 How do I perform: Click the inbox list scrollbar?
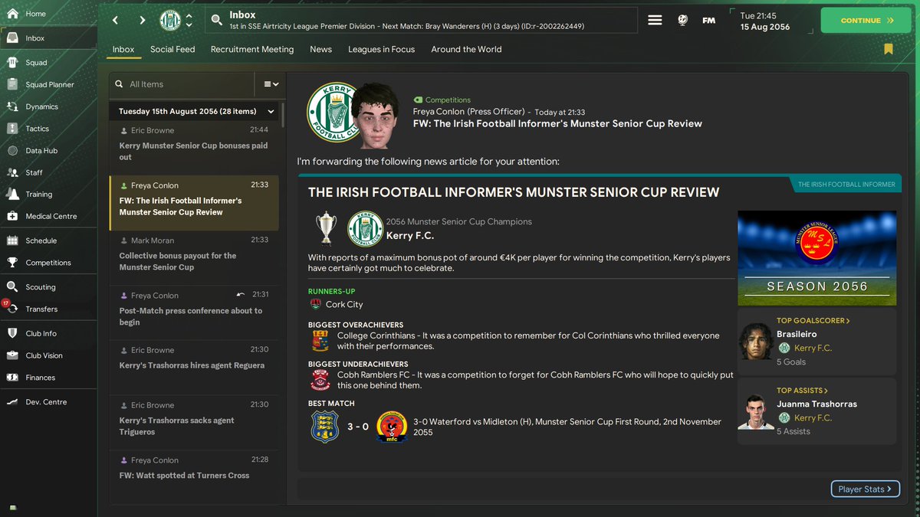[x=282, y=113]
